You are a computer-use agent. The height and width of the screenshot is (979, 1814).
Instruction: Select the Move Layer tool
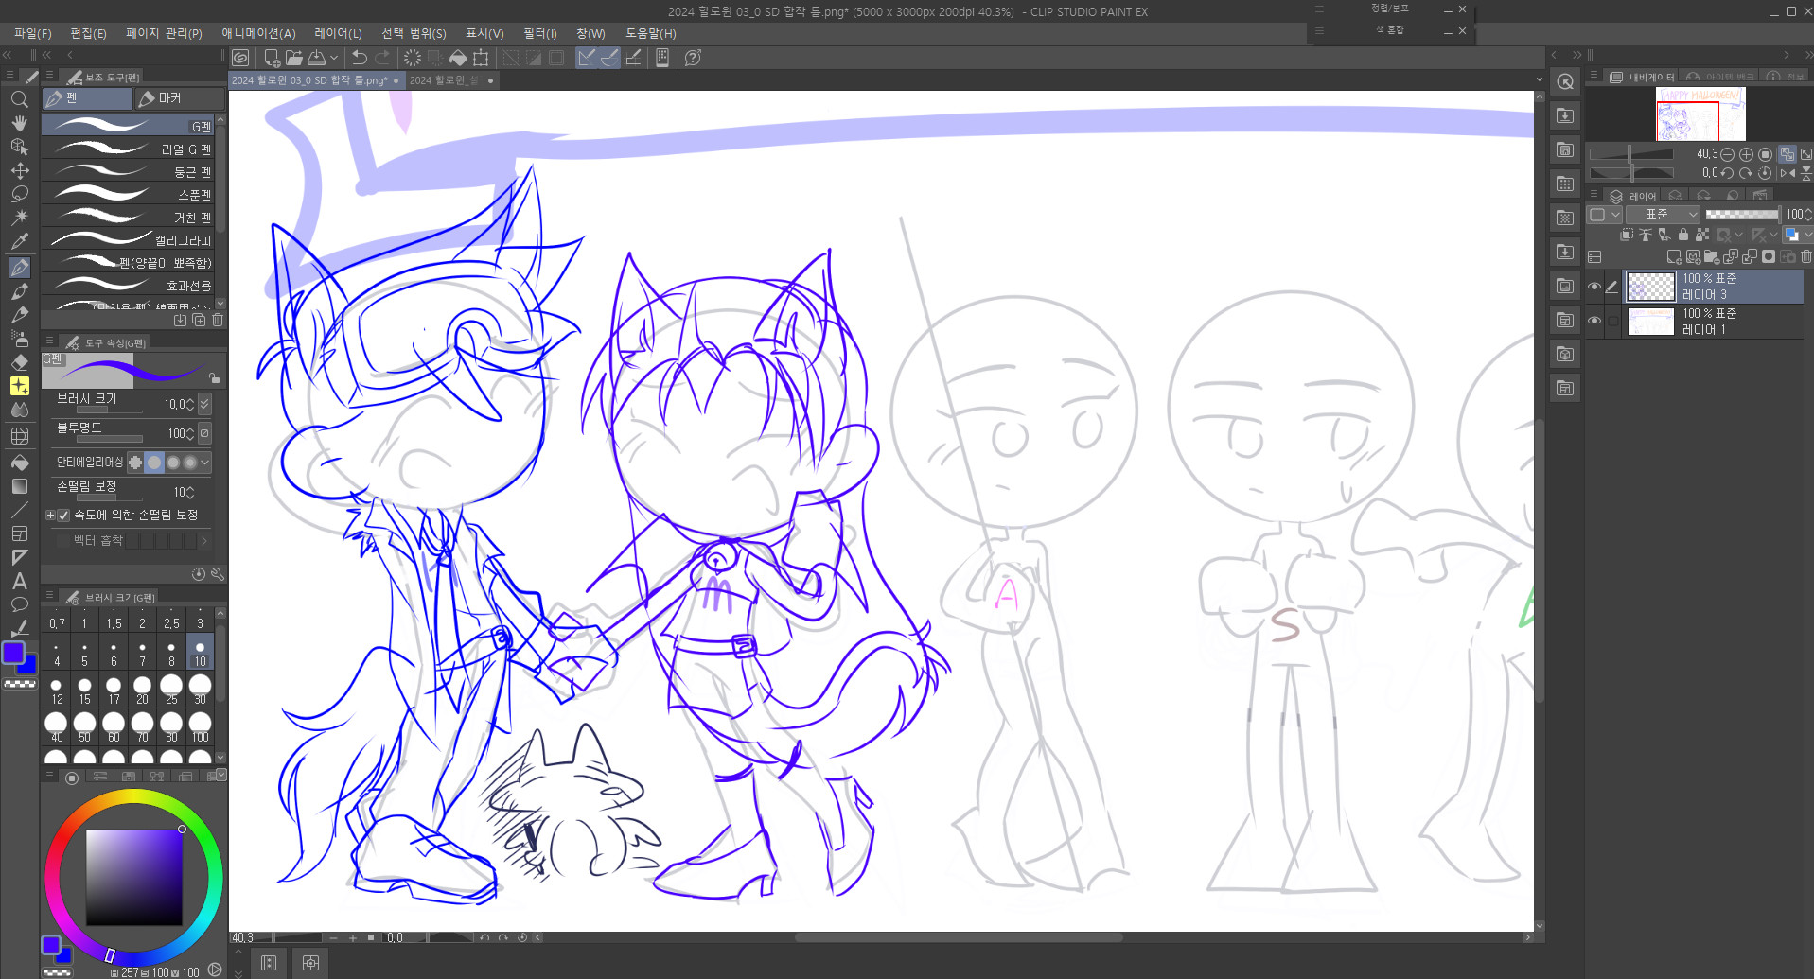point(19,170)
